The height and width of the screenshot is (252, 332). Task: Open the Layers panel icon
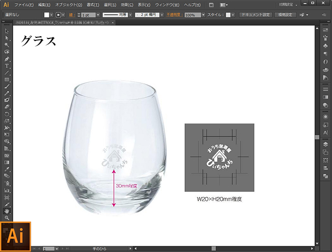pyautogui.click(x=325, y=144)
